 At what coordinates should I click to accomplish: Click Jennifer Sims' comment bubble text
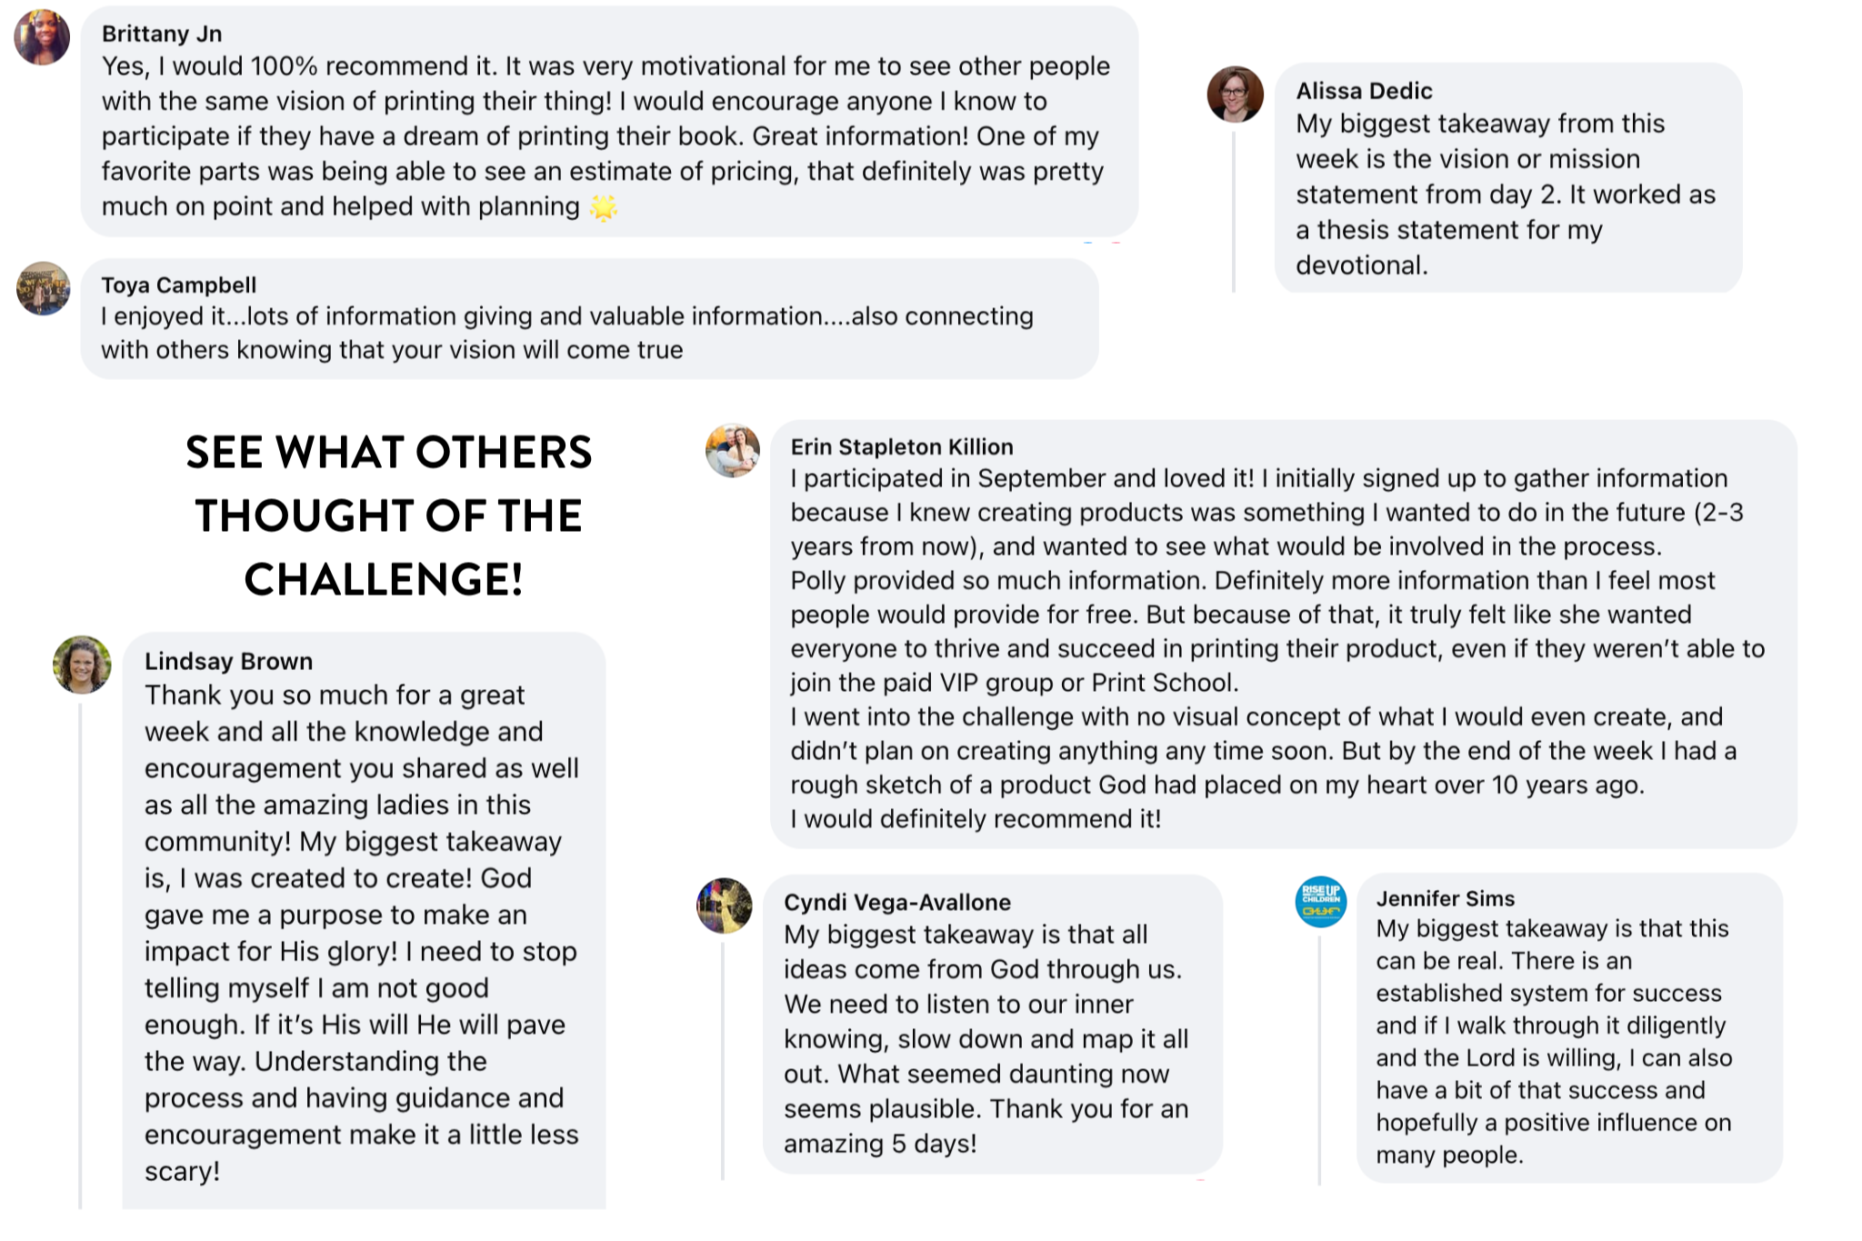(x=1553, y=1041)
